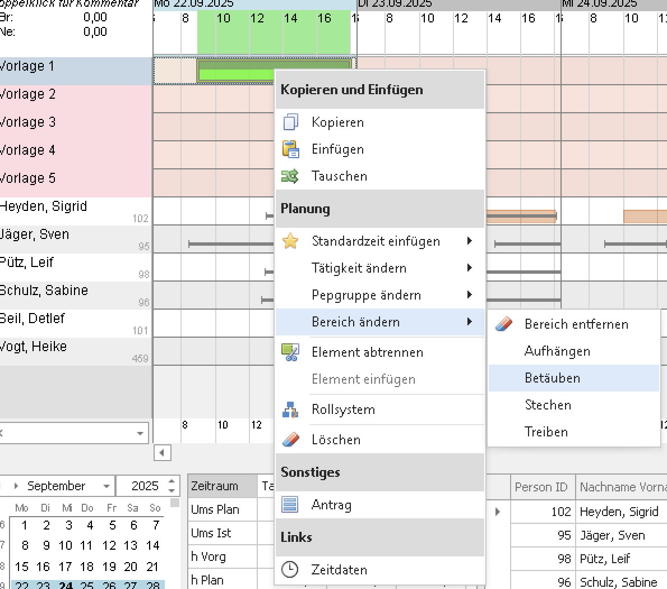Screen dimensions: 667x589
Task: Click the Antrag form icon
Action: [x=290, y=505]
